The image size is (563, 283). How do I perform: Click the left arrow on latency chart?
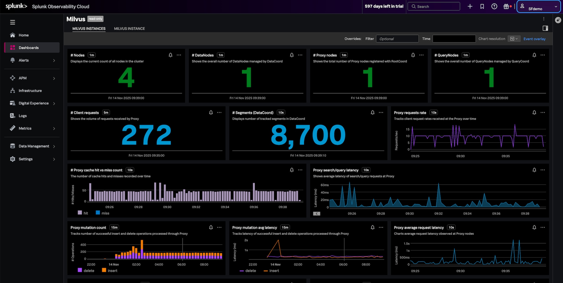(x=316, y=214)
